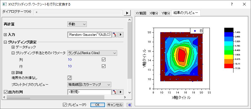Click the 行 value 10
The image size is (251, 109).
pyautogui.click(x=70, y=66)
